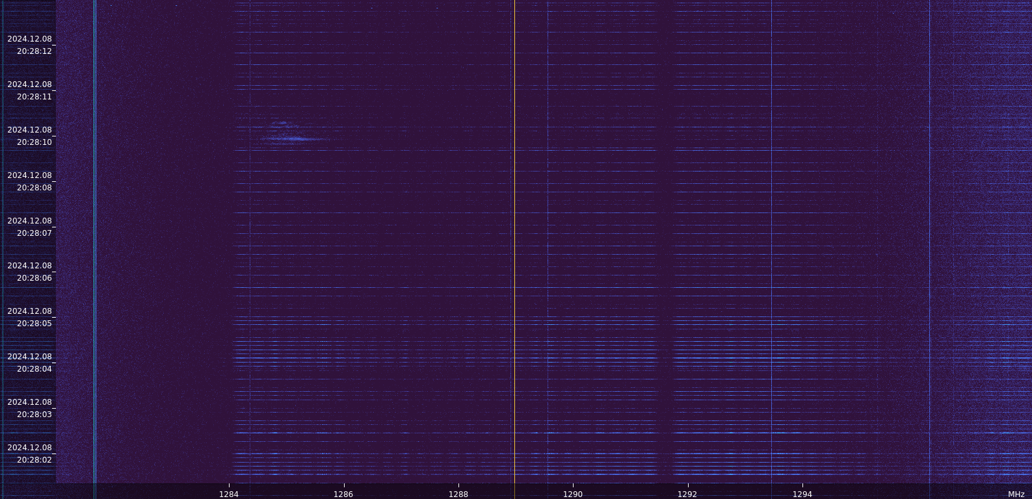Click the 1294 MHz frequency axis label
Viewport: 1032px width, 499px height.
(802, 494)
